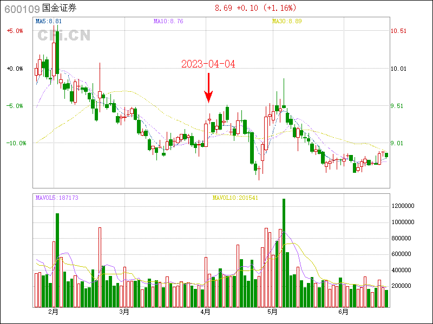The width and height of the screenshot is (433, 324).
Task: Select the 2月 marker on time axis
Action: coord(53,312)
